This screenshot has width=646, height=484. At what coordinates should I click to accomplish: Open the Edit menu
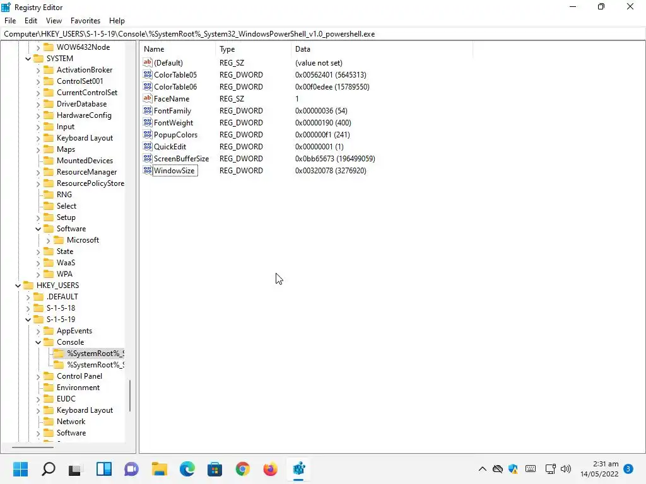point(30,21)
